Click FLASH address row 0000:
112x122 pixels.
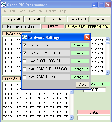coord(8,40)
